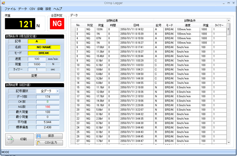The width and height of the screenshot is (237, 156).
Task: Click the 7inch/min speed cell in row 14
Action: pyautogui.click(x=188, y=83)
